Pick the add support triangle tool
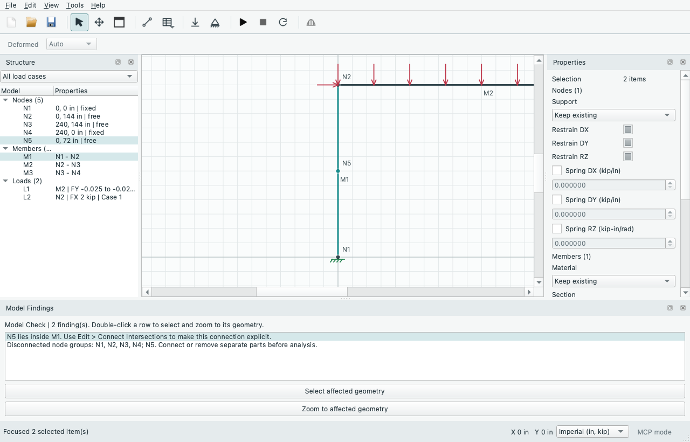Viewport: 690px width, 442px height. [x=215, y=22]
